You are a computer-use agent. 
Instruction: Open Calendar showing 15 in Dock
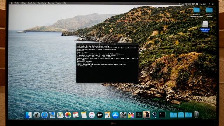76,115
